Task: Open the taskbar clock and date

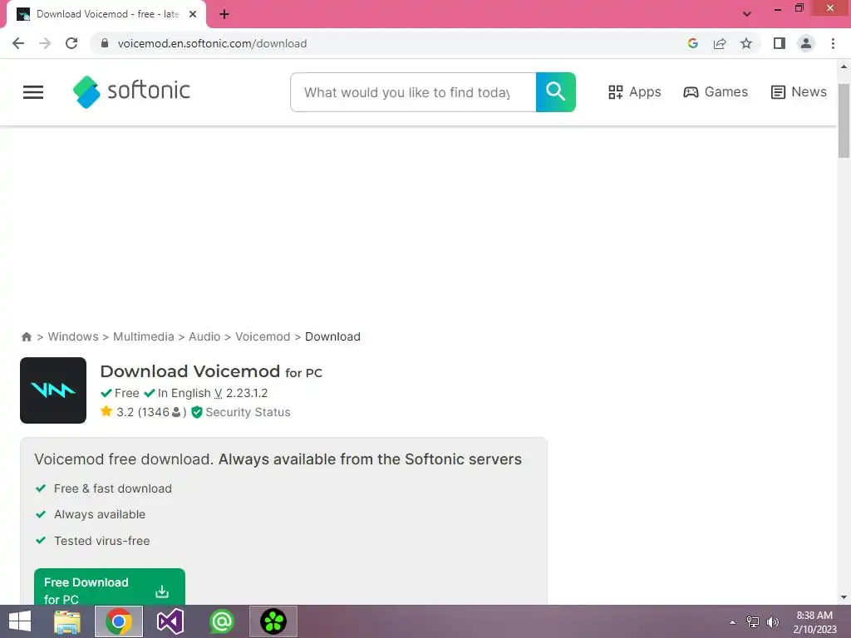Action: tap(814, 622)
